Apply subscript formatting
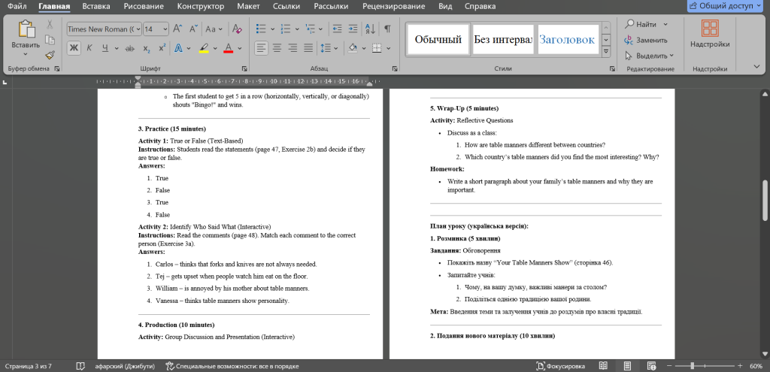Image resolution: width=770 pixels, height=372 pixels. pos(146,48)
